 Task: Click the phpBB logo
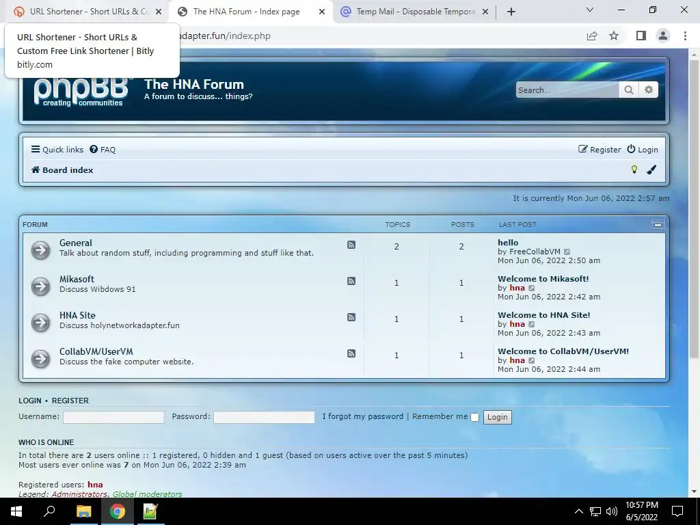pos(83,92)
